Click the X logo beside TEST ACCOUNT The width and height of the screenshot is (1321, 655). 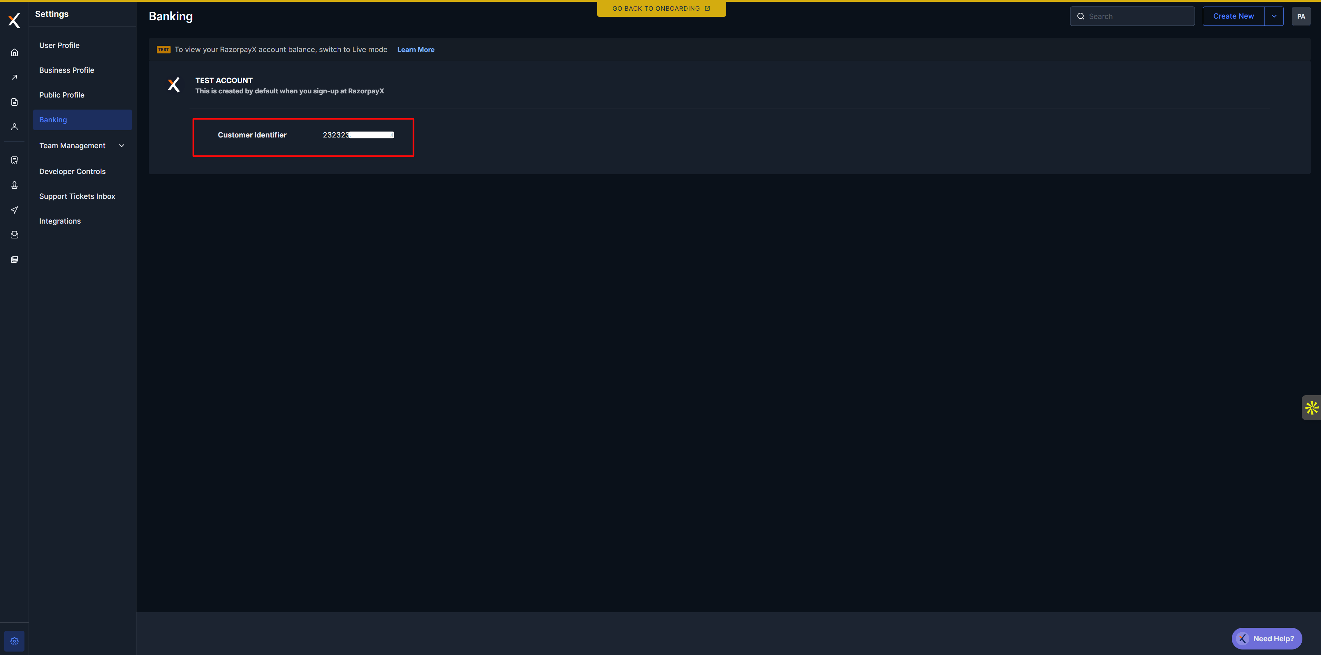(174, 85)
